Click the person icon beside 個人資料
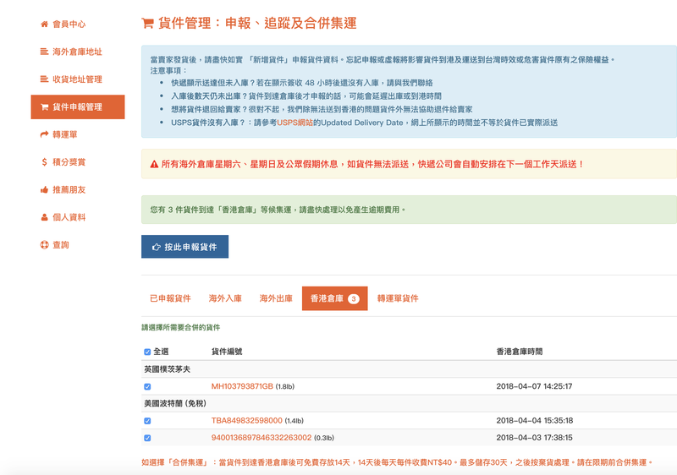The height and width of the screenshot is (475, 677). point(44,217)
